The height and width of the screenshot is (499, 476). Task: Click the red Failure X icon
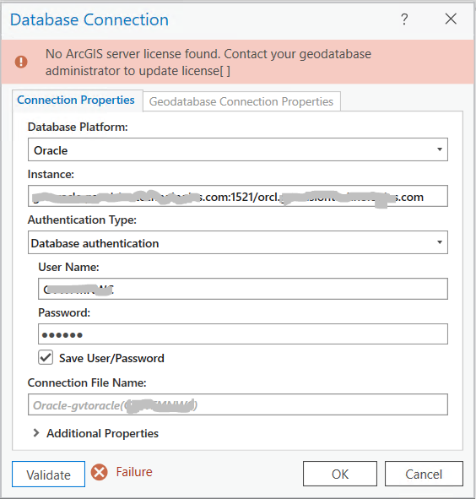tap(100, 472)
